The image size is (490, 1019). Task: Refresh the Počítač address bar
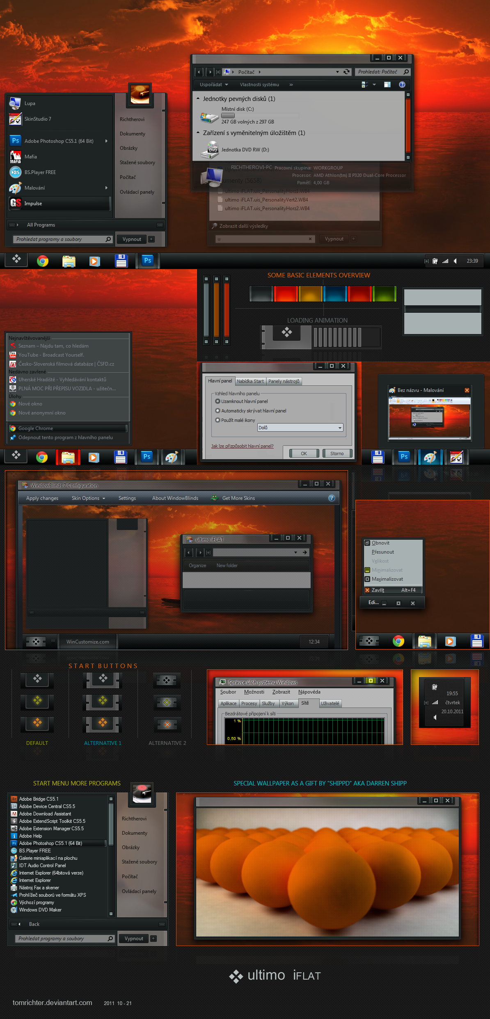(347, 72)
